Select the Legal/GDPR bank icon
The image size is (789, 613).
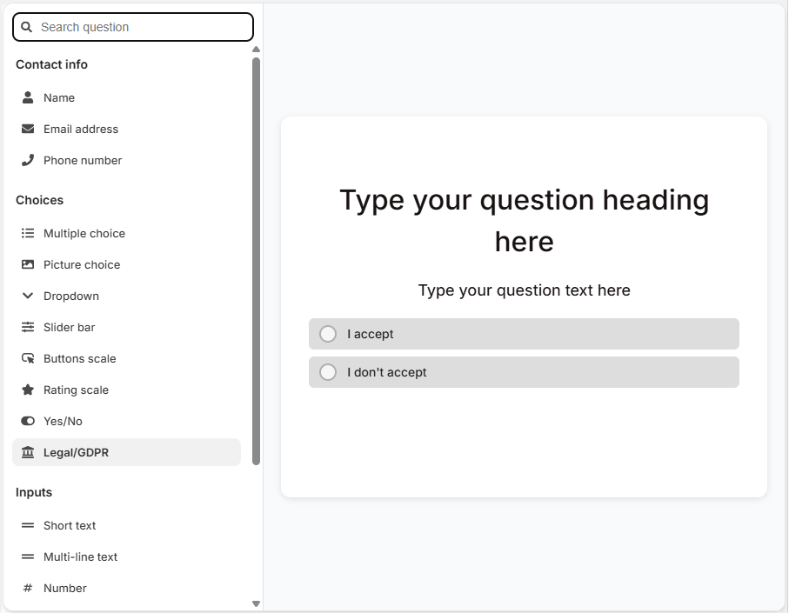pyautogui.click(x=28, y=452)
